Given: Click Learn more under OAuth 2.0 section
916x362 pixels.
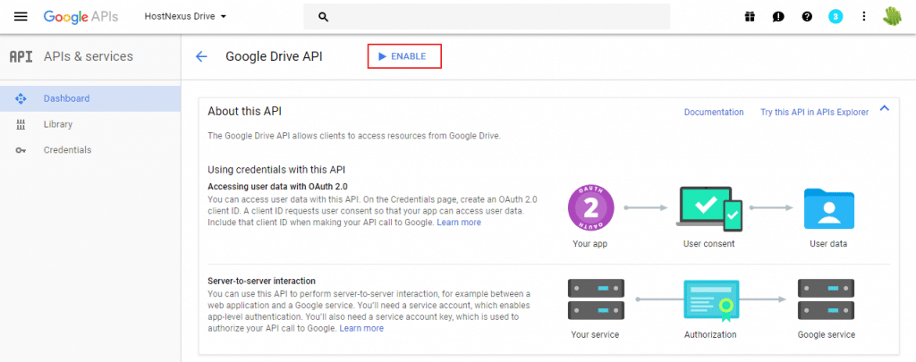Looking at the screenshot, I should point(459,223).
